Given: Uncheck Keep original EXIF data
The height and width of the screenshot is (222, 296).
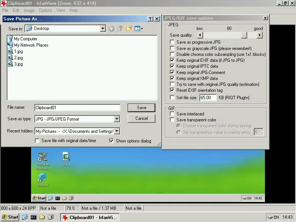Looking at the screenshot, I should 172,60.
